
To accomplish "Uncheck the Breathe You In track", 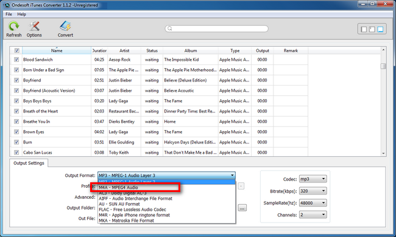I will (x=16, y=122).
